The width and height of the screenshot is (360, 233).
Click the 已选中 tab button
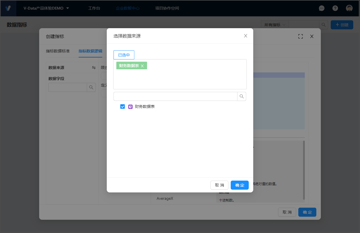[124, 55]
